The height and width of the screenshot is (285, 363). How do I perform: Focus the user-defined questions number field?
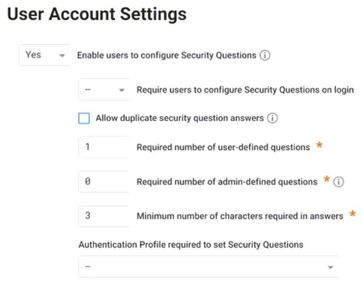pyautogui.click(x=104, y=147)
